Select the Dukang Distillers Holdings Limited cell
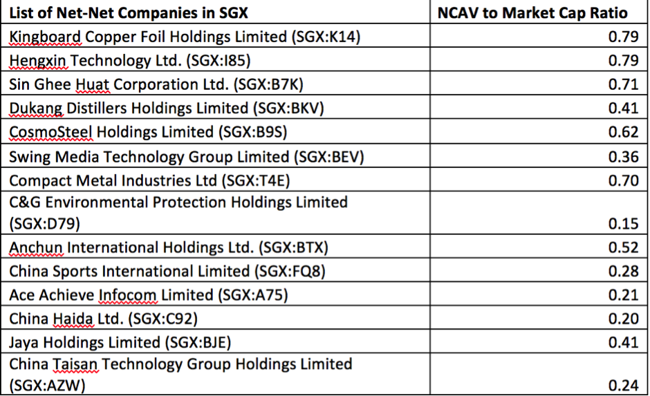 167,108
